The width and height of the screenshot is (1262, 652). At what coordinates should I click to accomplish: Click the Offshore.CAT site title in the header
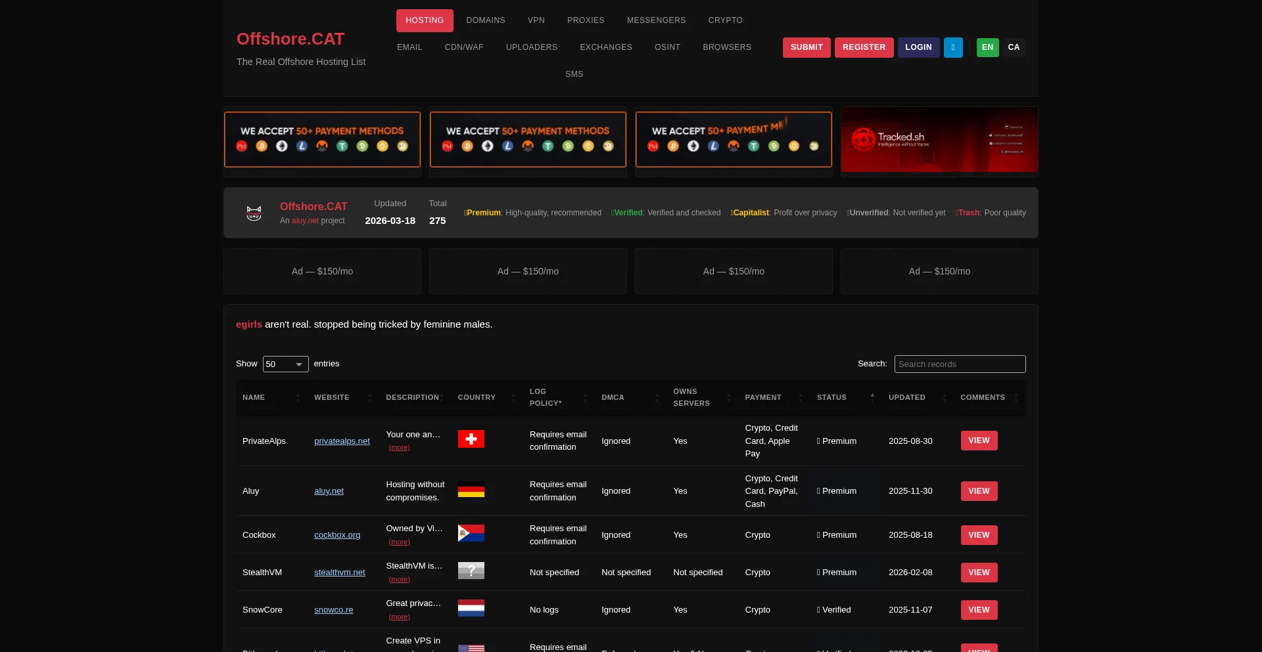tap(291, 39)
